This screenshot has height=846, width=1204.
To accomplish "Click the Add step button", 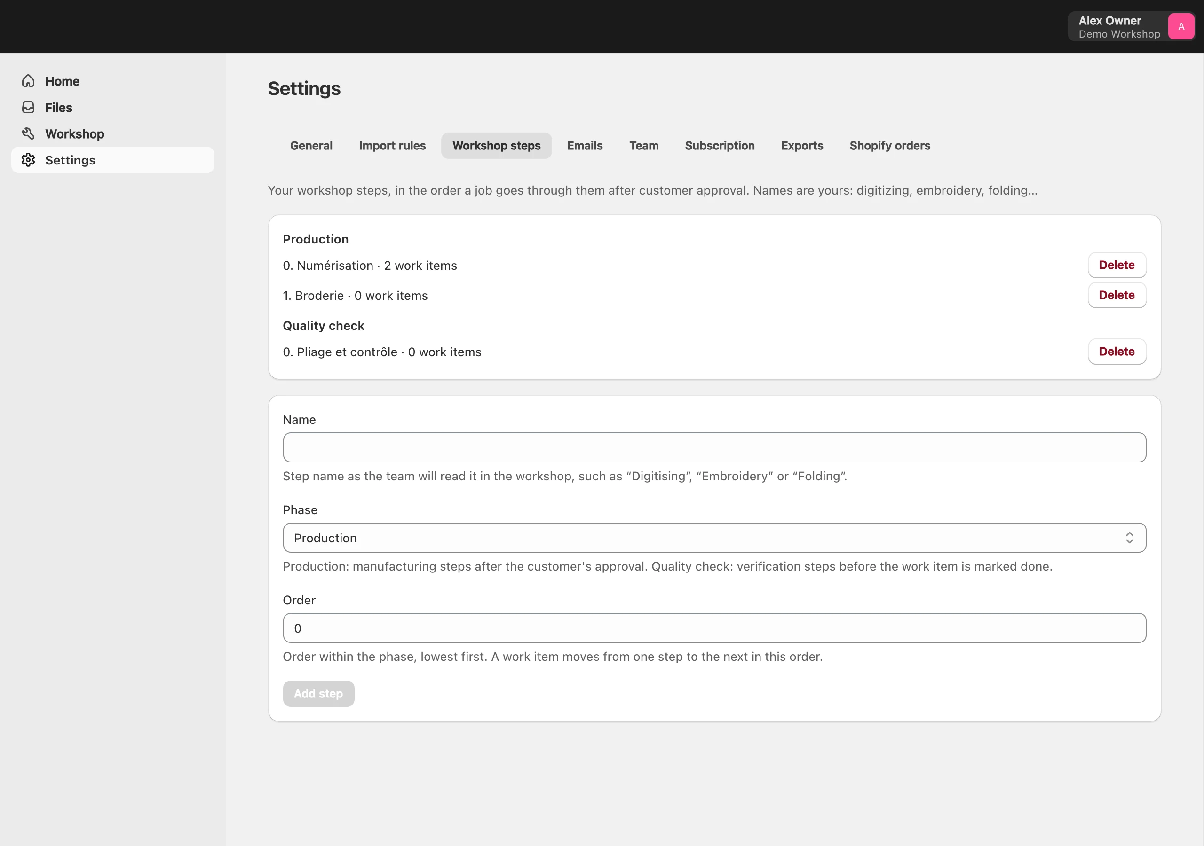I will click(318, 693).
